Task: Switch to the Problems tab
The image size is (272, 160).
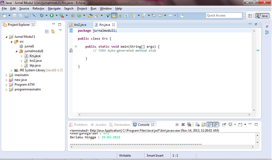Action: pos(78,125)
